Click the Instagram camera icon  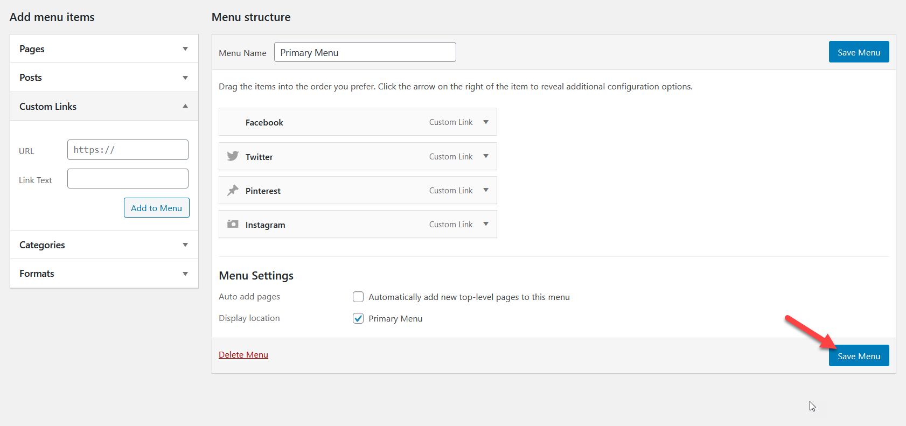coord(233,224)
